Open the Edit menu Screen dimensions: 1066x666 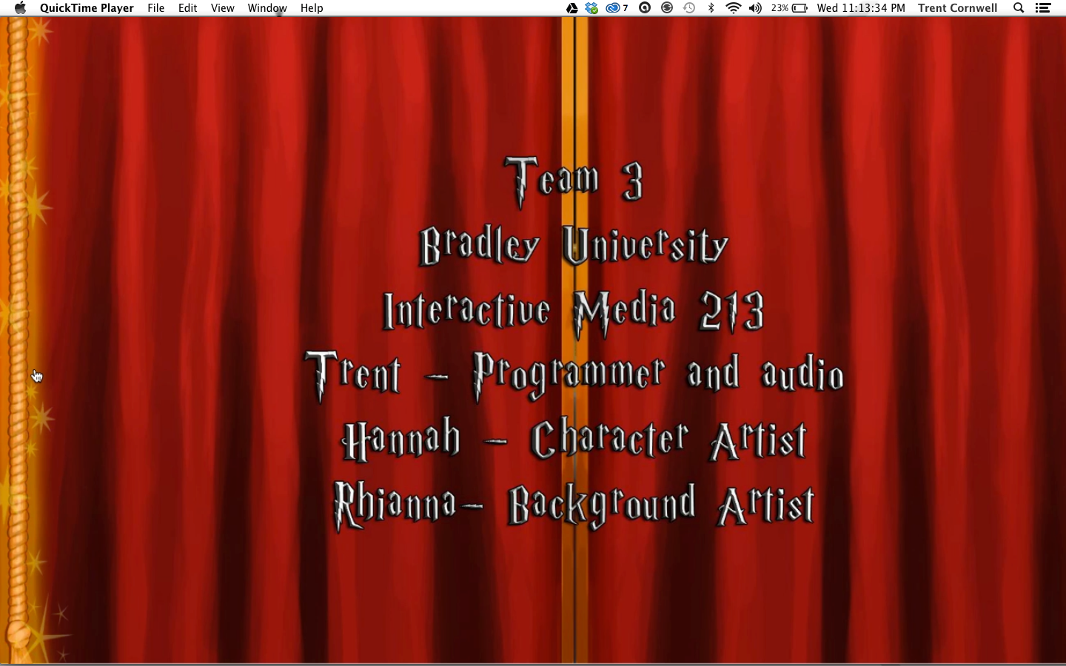click(187, 8)
